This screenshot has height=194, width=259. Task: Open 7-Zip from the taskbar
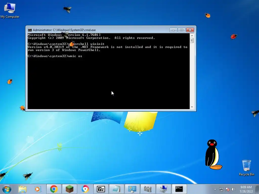tap(101, 189)
